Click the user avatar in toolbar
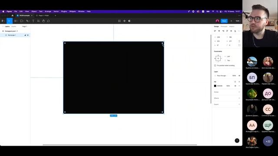Viewport: 278px width, 156px height. coord(217,21)
